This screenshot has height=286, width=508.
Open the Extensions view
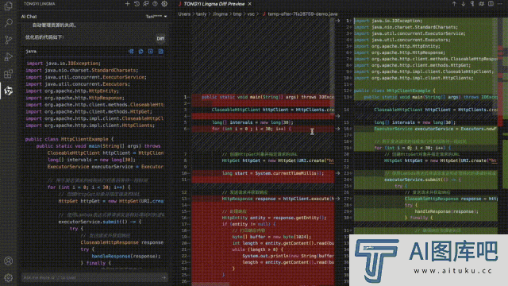9,74
